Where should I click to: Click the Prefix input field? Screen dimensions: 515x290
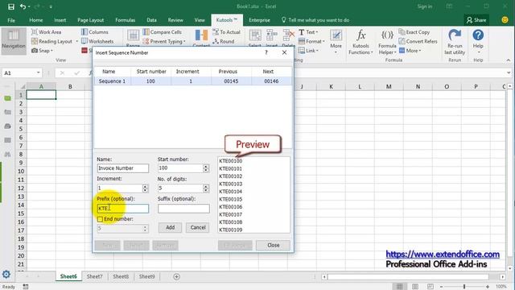(x=123, y=209)
